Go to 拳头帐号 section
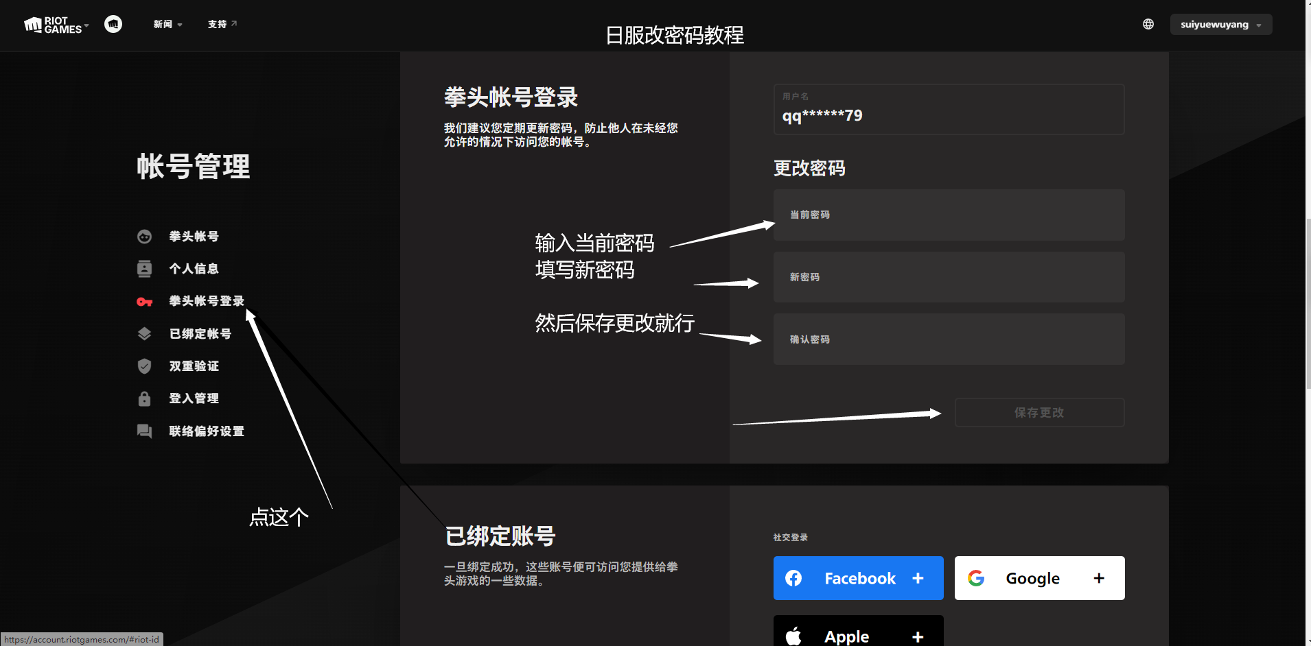This screenshot has width=1311, height=646. pyautogui.click(x=194, y=237)
